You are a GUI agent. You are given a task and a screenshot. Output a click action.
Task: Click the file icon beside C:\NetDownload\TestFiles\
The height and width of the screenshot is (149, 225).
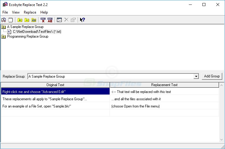9,32
